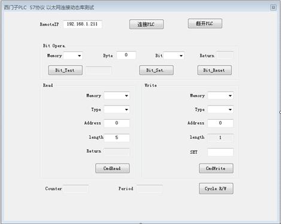Click the Bit Opera. group label
The image size is (281, 224).
point(54,46)
